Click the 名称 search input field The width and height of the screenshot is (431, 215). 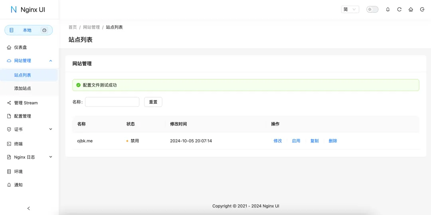[x=112, y=102]
